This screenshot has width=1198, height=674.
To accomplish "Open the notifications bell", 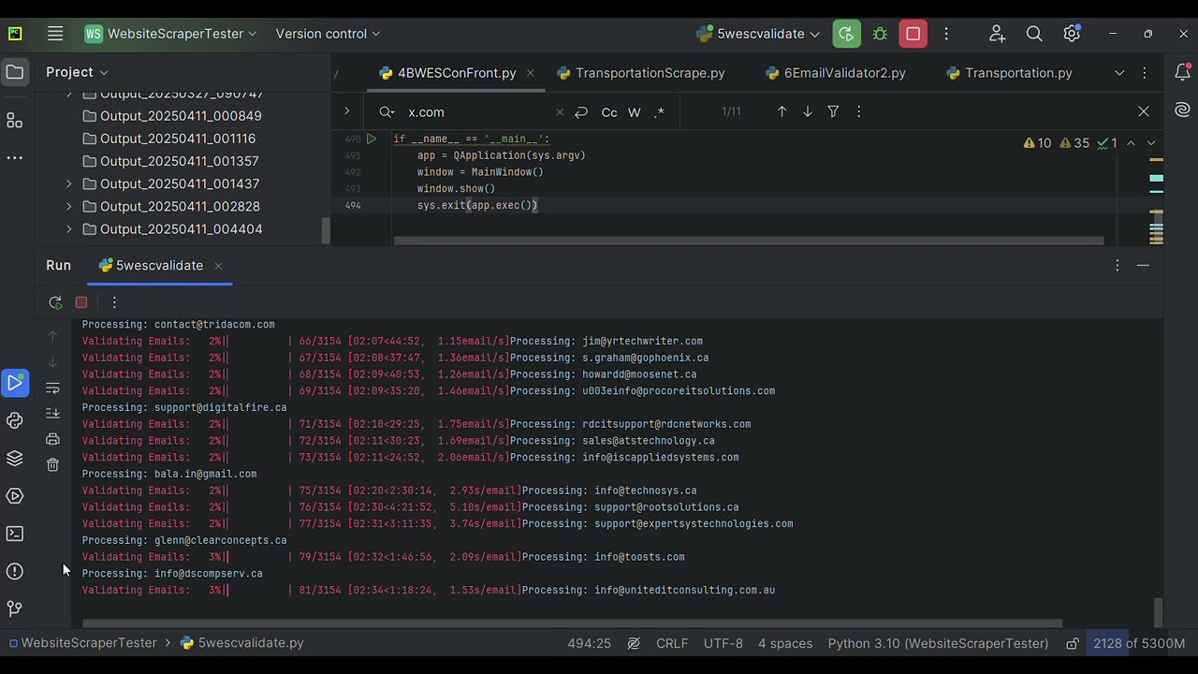I will point(1182,72).
